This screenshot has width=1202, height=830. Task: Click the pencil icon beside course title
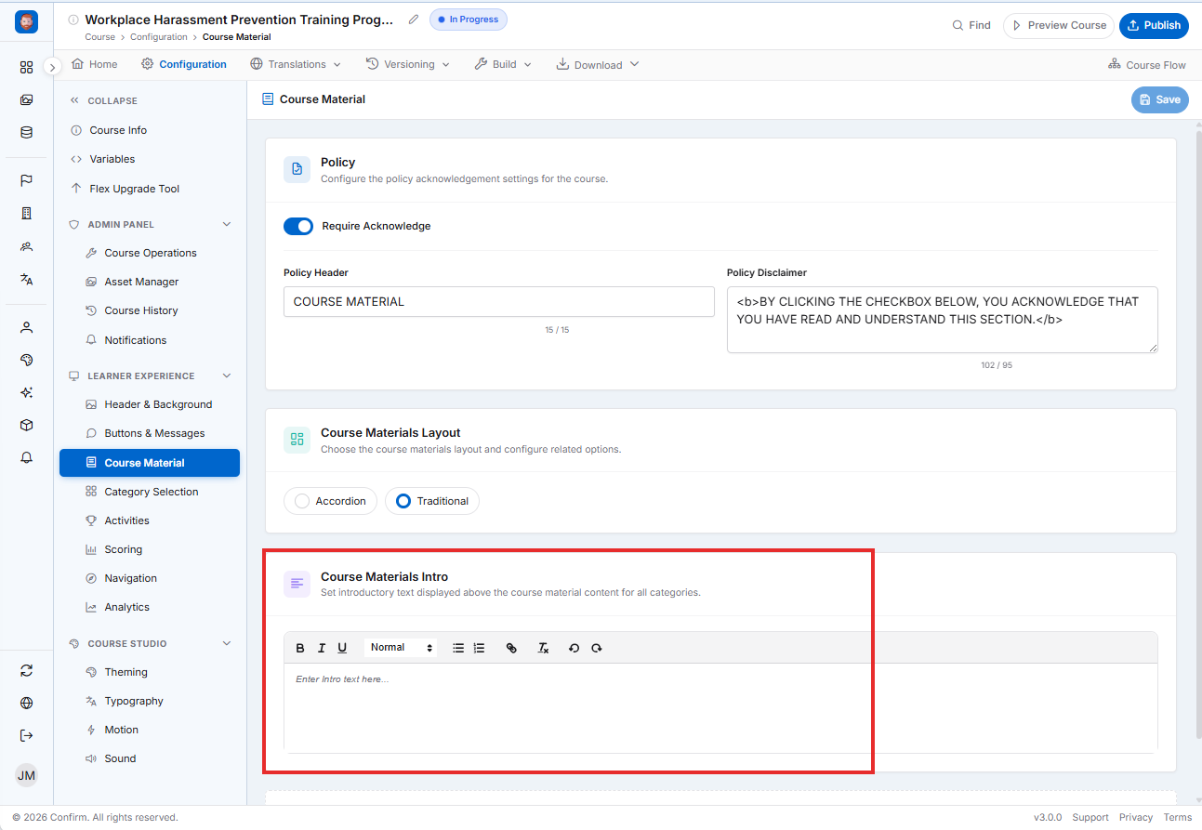coord(414,20)
